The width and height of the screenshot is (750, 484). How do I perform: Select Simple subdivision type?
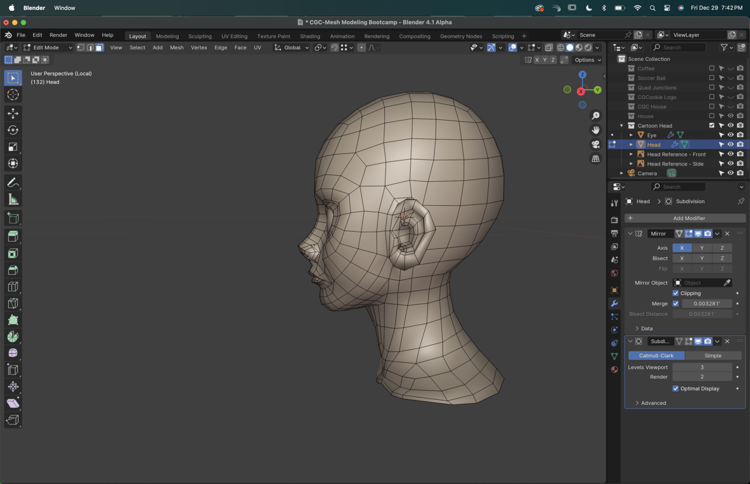pos(712,356)
